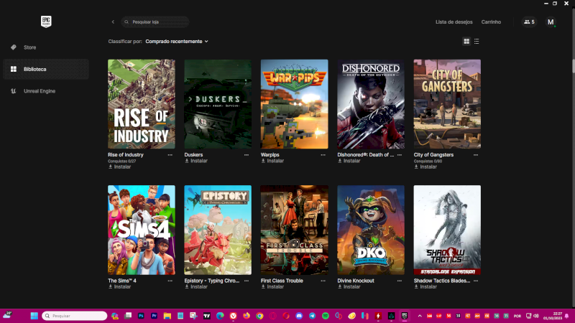Image resolution: width=575 pixels, height=323 pixels.
Task: Focus the Pesquisar loja search field
Action: pos(155,22)
